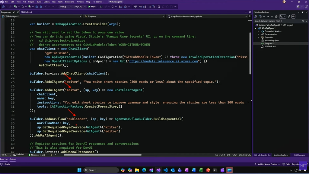Start debugging with the green https play button

[x=90, y=7]
